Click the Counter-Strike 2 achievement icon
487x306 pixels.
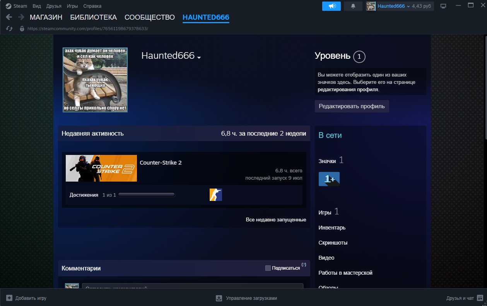tap(216, 195)
